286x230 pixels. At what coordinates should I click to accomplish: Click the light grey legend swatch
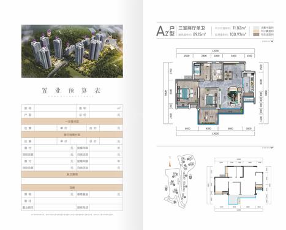tap(256, 28)
